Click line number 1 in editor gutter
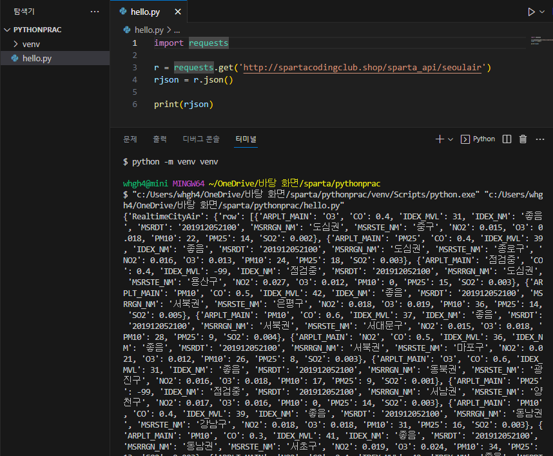 pyautogui.click(x=135, y=43)
